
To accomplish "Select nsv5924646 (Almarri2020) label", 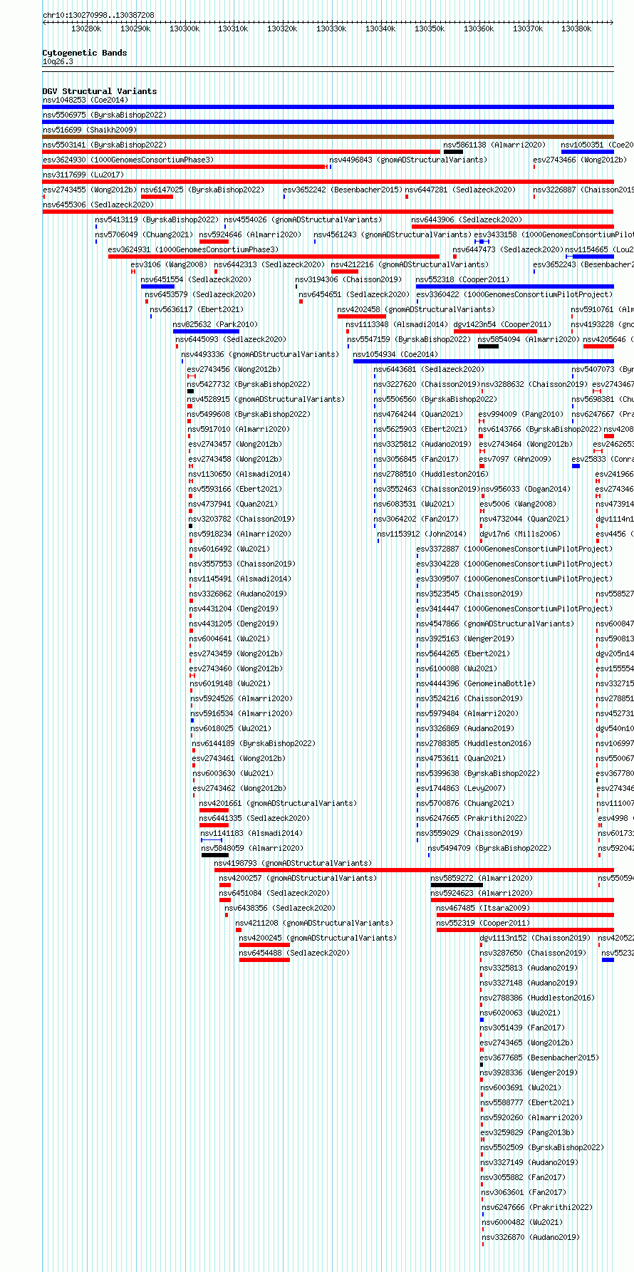I will pyautogui.click(x=250, y=234).
